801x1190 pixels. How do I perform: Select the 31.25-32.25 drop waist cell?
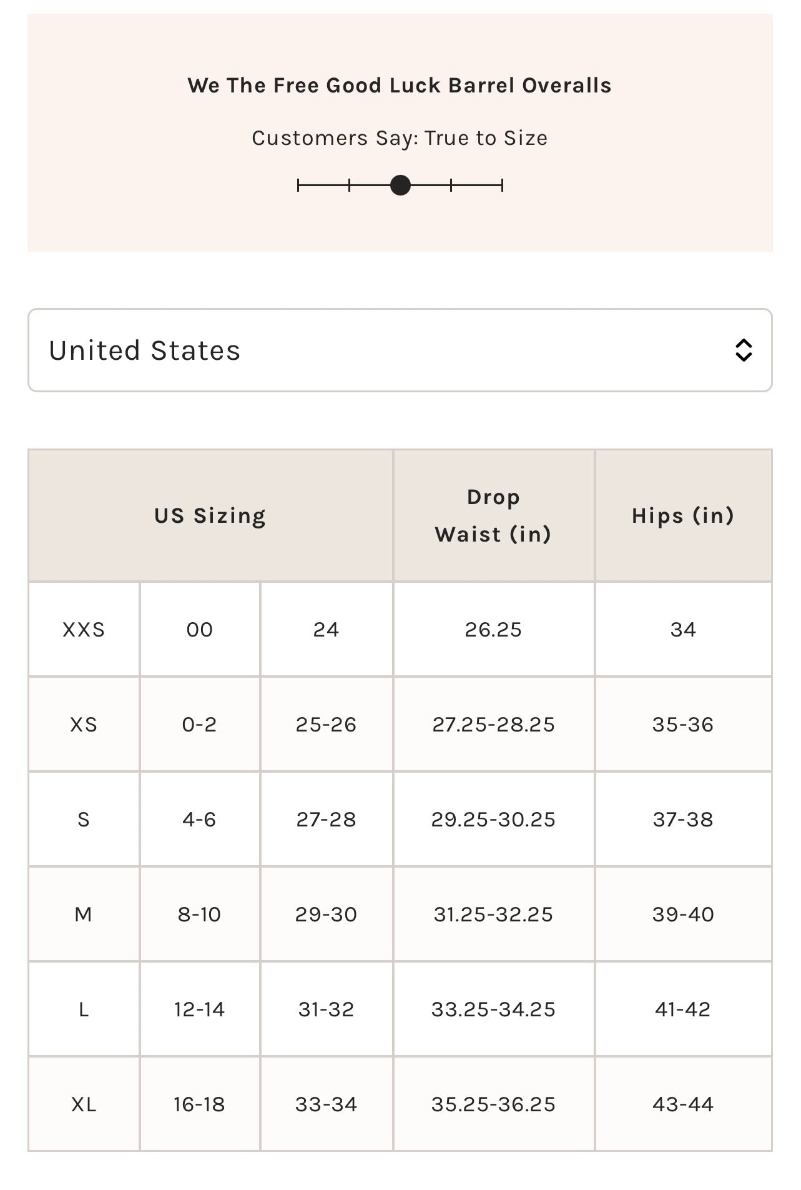(493, 915)
